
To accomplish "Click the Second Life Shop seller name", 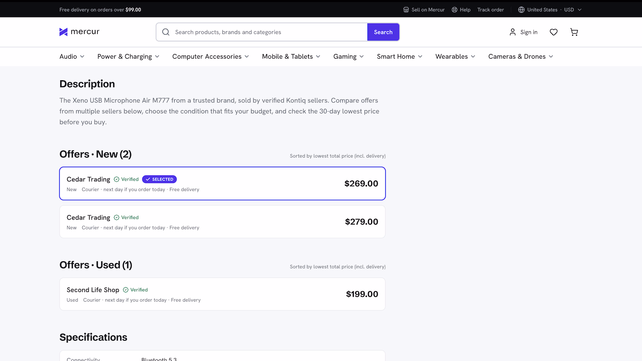I will (93, 290).
